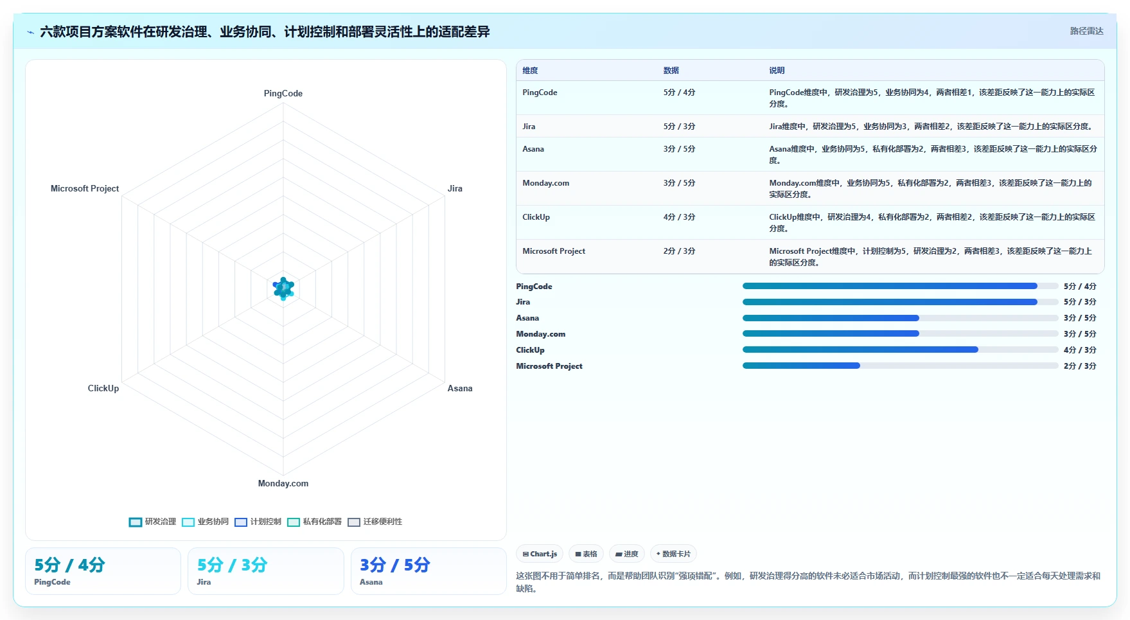1130x620 pixels.
Task: Click the Monday.com axis label on radar
Action: [x=283, y=483]
